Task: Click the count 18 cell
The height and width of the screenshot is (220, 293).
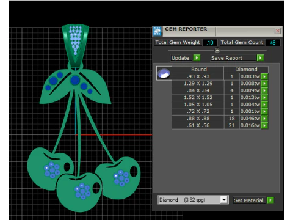Action: click(x=232, y=119)
